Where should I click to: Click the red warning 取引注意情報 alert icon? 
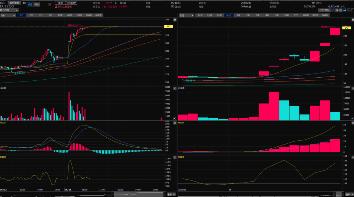(x=56, y=7)
